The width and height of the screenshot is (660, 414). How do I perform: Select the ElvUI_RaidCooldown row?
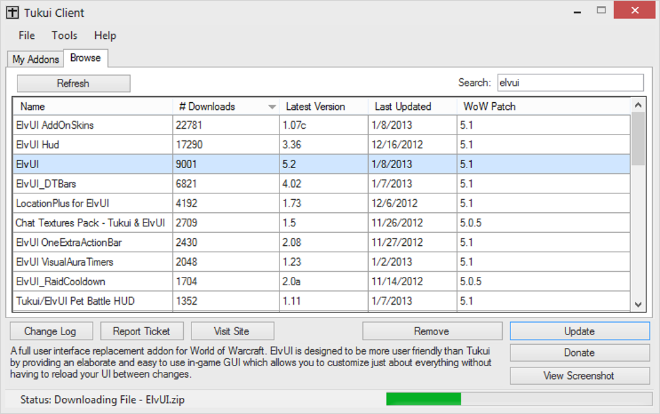[x=322, y=281]
